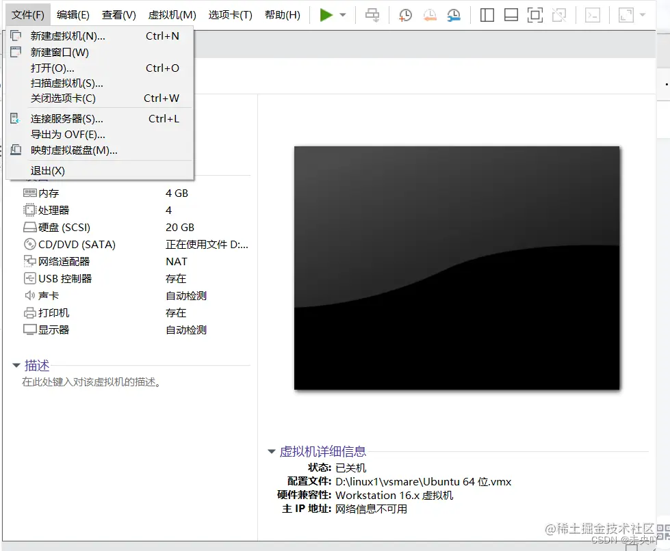Choose 新建窗口(W) menu entry
The height and width of the screenshot is (551, 670).
click(100, 53)
